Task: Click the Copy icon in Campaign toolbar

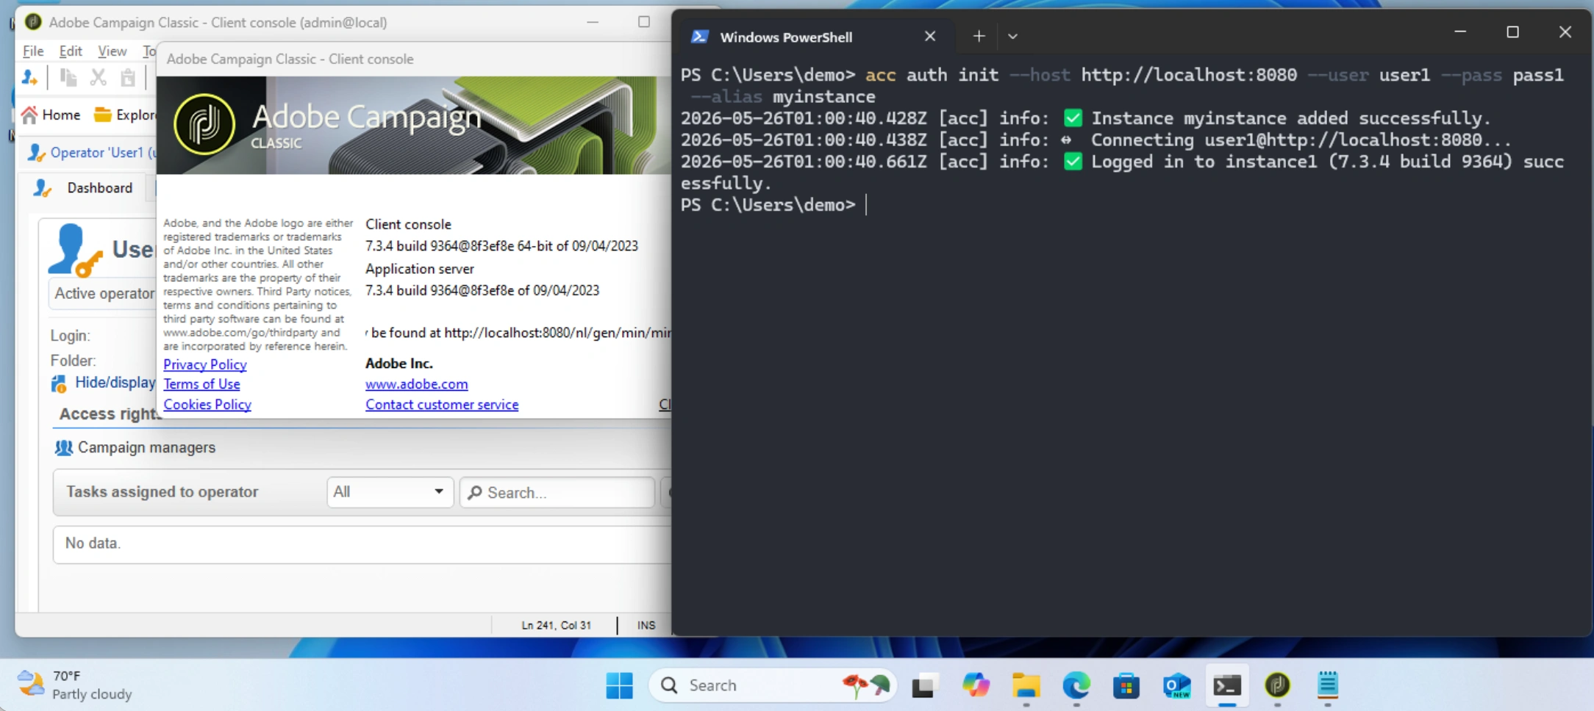Action: coord(68,77)
